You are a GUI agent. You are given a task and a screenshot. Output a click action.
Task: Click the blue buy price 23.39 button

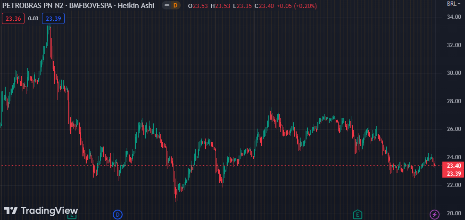pyautogui.click(x=53, y=18)
